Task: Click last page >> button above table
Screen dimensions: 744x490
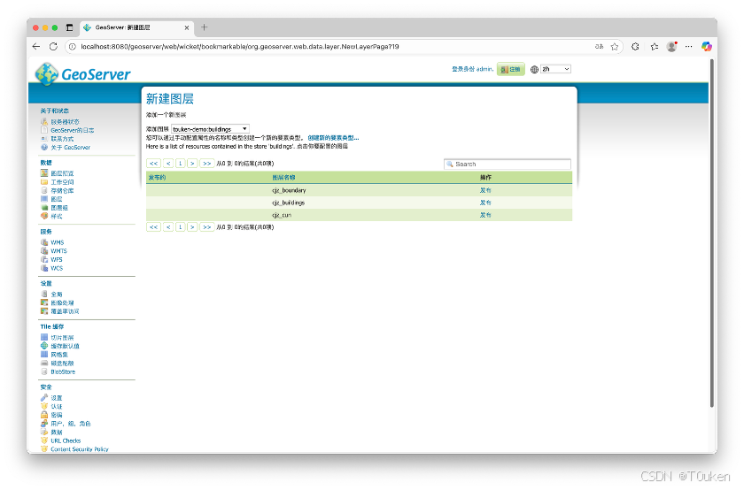Action: [x=207, y=164]
